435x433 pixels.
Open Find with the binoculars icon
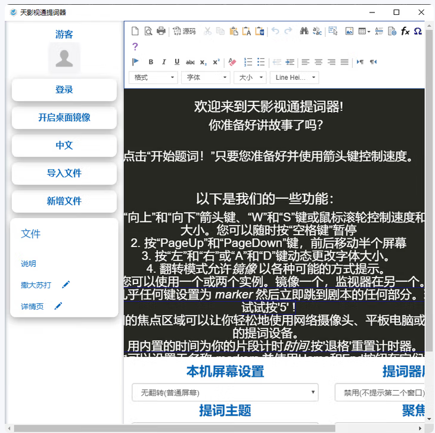304,31
